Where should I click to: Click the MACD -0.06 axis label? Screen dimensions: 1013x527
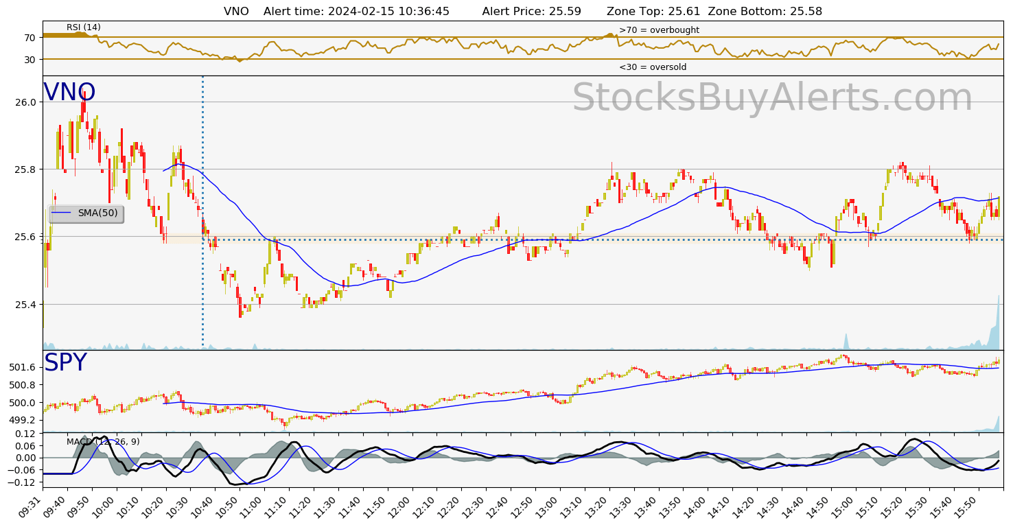click(23, 470)
